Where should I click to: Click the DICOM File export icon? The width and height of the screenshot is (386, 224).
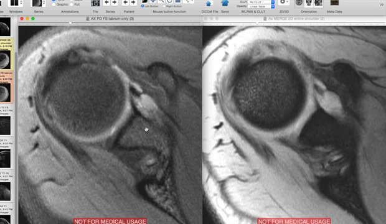click(x=209, y=3)
